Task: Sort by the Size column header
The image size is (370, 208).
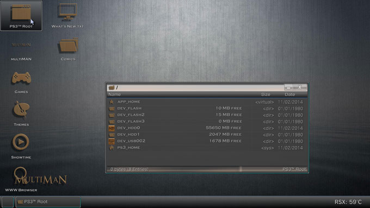Action: click(266, 94)
